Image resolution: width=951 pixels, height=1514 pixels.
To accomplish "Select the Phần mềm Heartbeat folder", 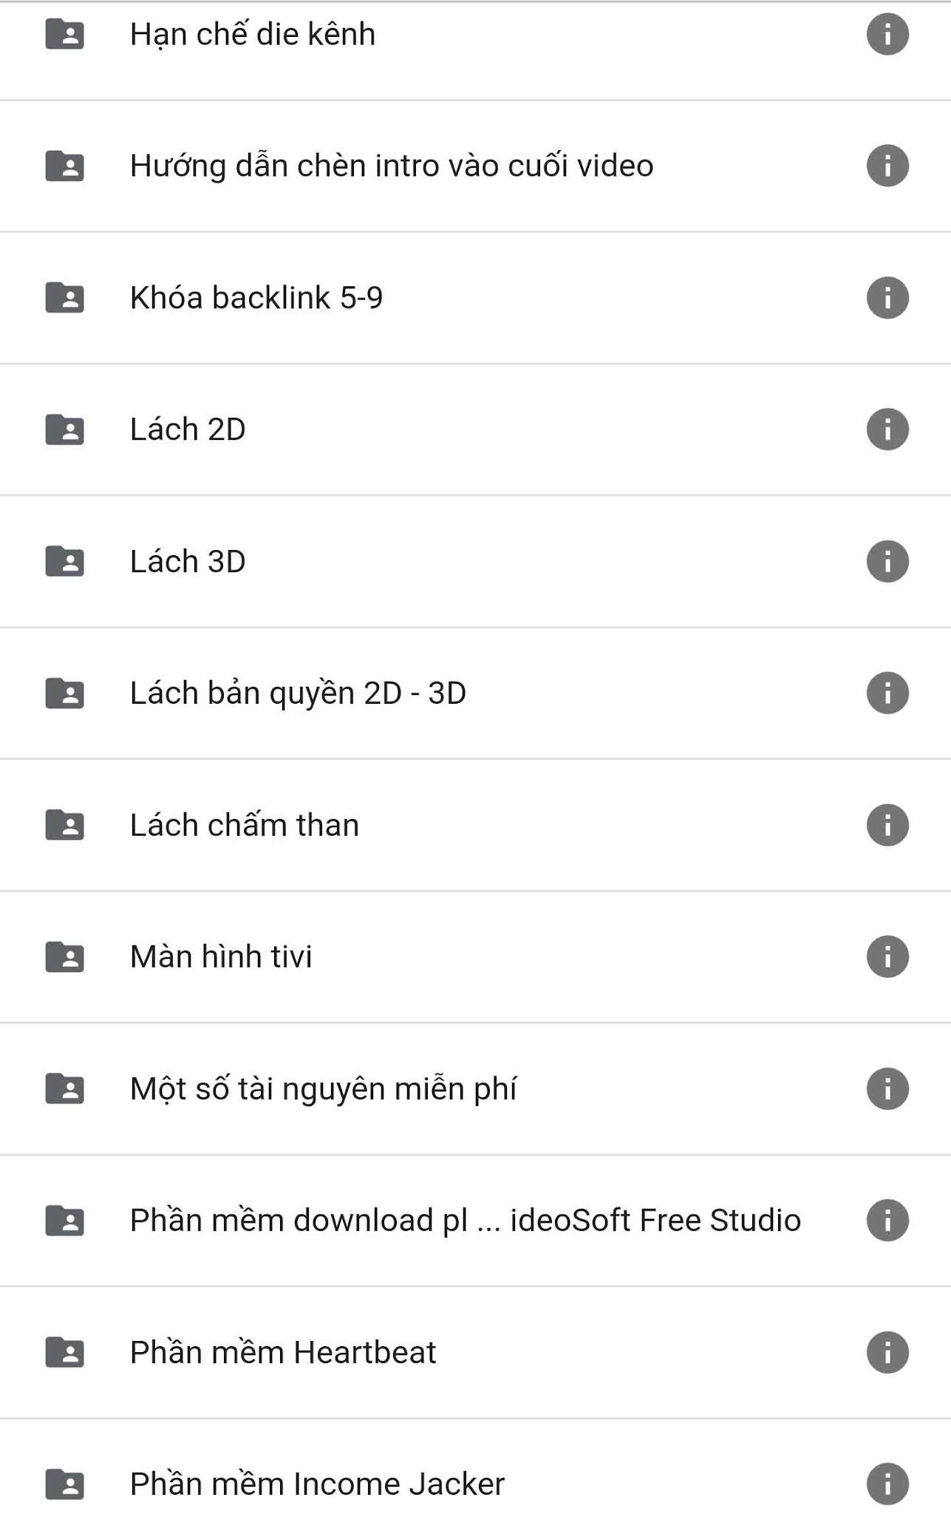I will [475, 1352].
